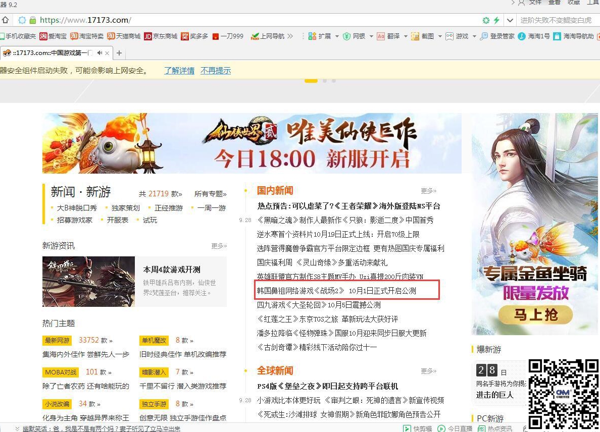Open the 大B神脱口秀 link
600x432 pixels.
(77, 208)
